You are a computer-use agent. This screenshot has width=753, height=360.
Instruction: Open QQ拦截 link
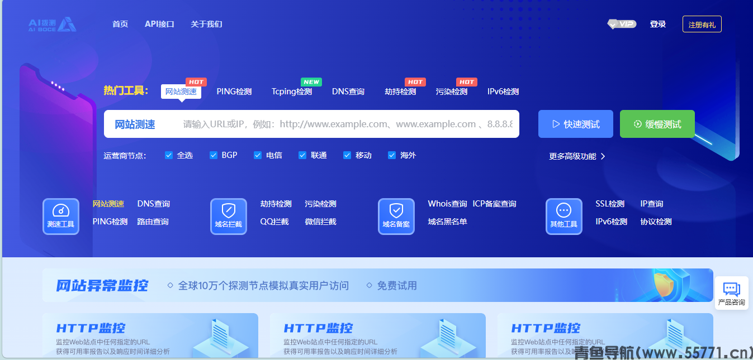274,222
